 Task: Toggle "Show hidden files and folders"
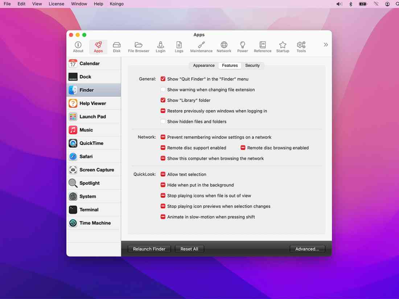tap(163, 121)
